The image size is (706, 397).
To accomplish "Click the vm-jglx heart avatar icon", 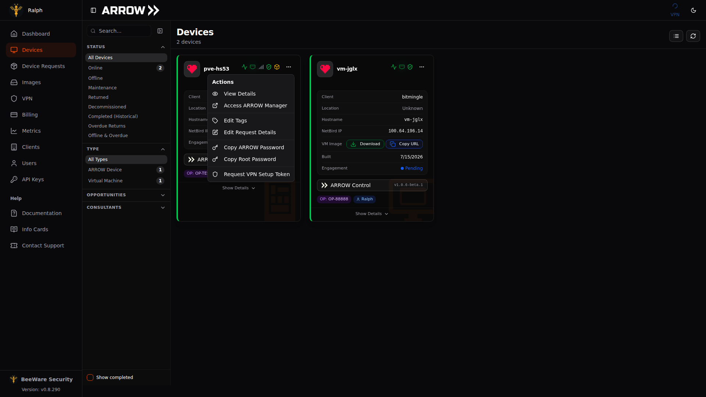I will (325, 69).
